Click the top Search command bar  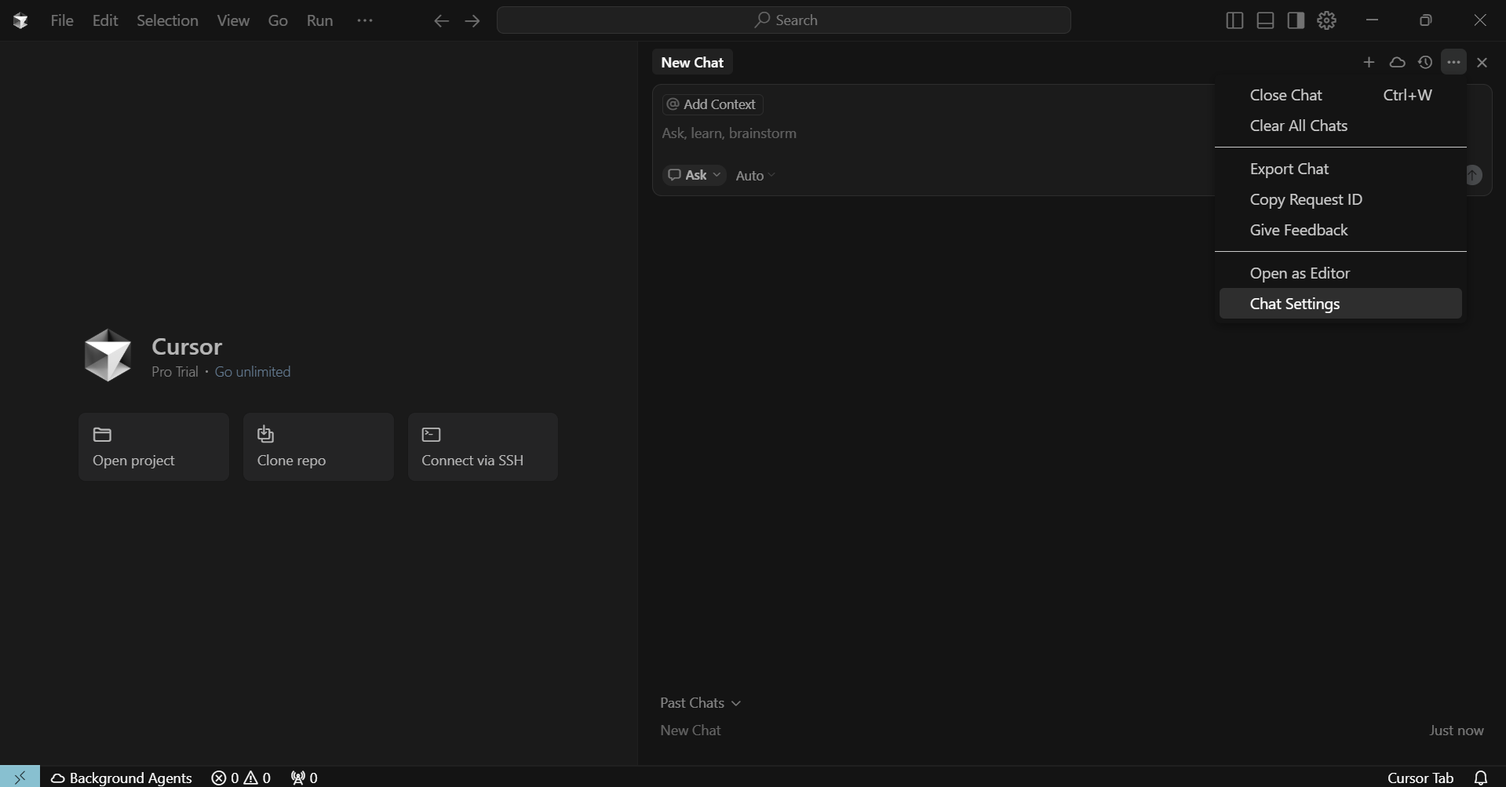tap(784, 20)
